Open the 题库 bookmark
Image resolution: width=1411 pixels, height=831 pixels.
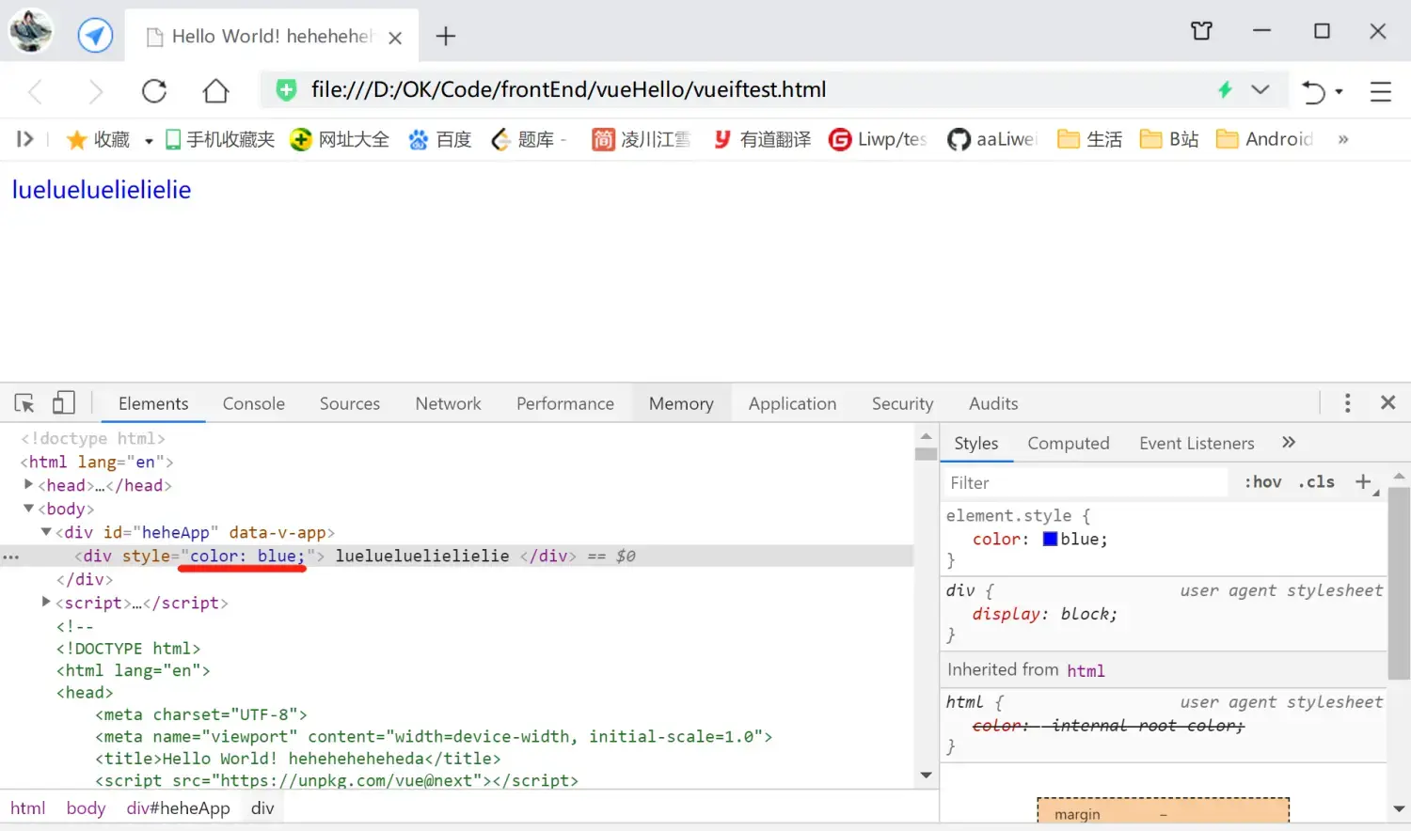click(529, 139)
